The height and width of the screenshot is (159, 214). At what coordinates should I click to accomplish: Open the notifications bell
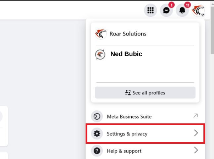(182, 10)
